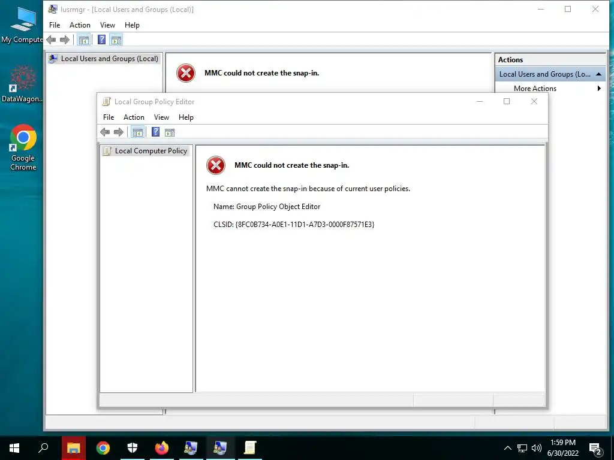
Task: Open Firefox from taskbar
Action: click(x=162, y=448)
